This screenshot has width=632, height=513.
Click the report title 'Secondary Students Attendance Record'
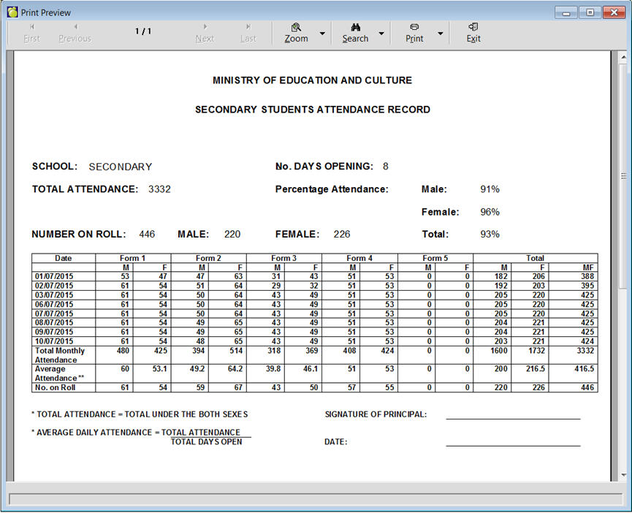click(312, 110)
